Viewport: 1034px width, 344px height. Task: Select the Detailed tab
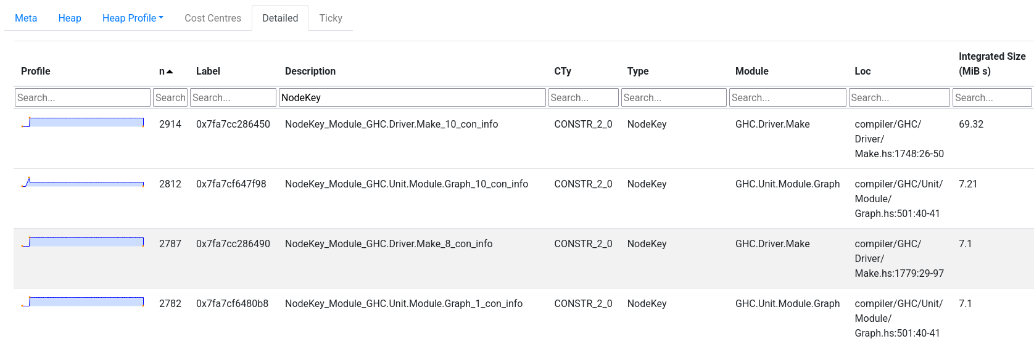coord(280,18)
